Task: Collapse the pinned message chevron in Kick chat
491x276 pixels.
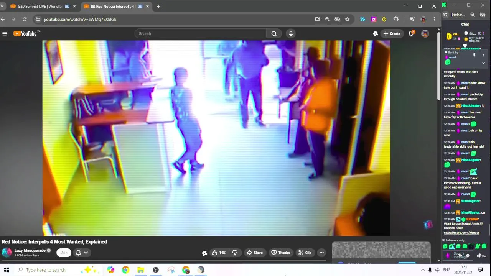Action: [483, 63]
